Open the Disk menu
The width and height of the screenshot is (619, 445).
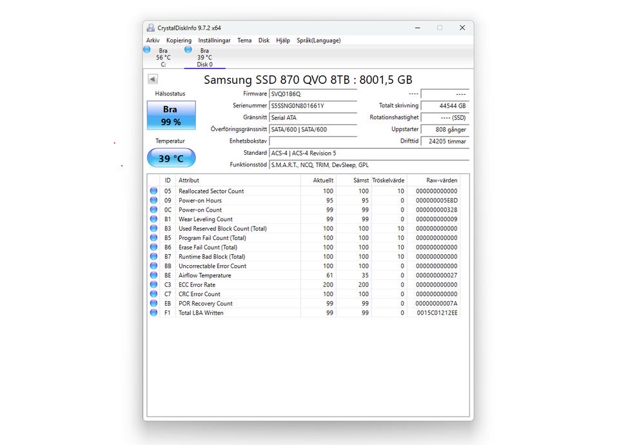[264, 40]
